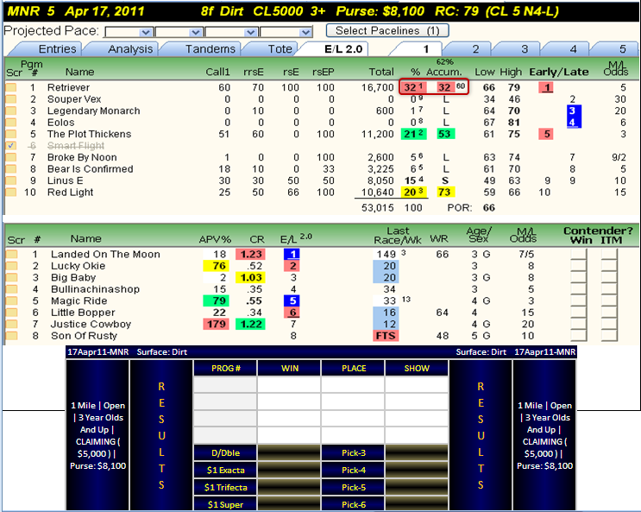The width and height of the screenshot is (641, 512).
Task: Click Retriever horse name
Action: (x=68, y=87)
